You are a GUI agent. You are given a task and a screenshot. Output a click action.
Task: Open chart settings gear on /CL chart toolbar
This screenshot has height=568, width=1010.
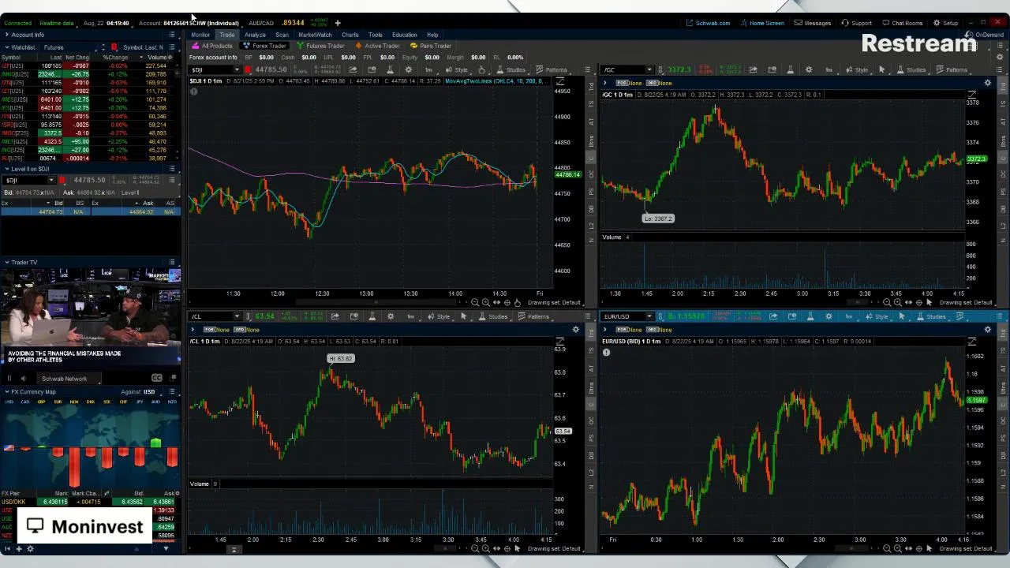pos(391,316)
